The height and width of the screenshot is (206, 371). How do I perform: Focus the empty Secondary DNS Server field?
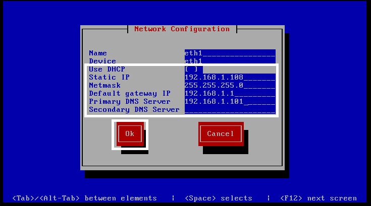pyautogui.click(x=230, y=109)
